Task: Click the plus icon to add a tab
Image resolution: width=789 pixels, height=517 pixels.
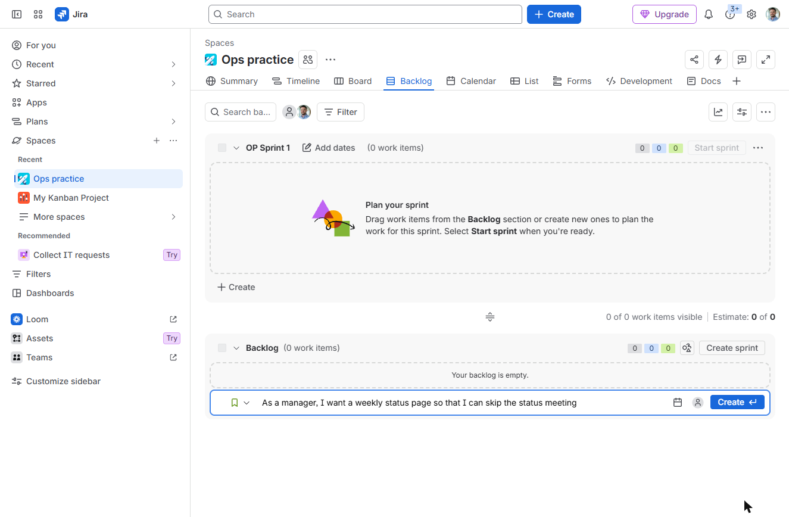Action: point(737,81)
